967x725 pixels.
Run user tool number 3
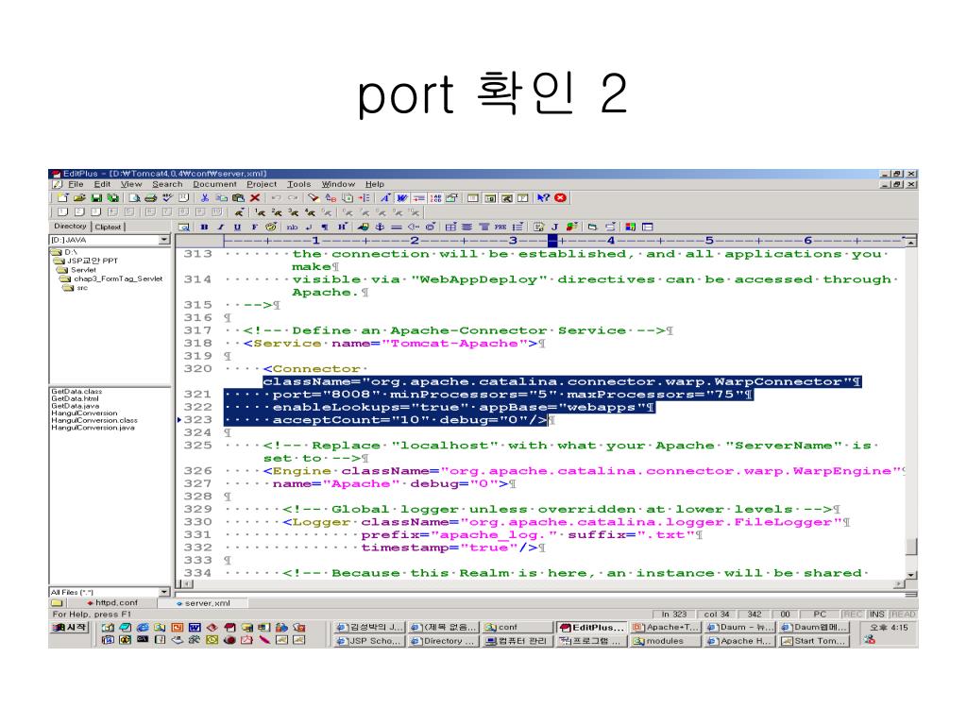click(293, 212)
